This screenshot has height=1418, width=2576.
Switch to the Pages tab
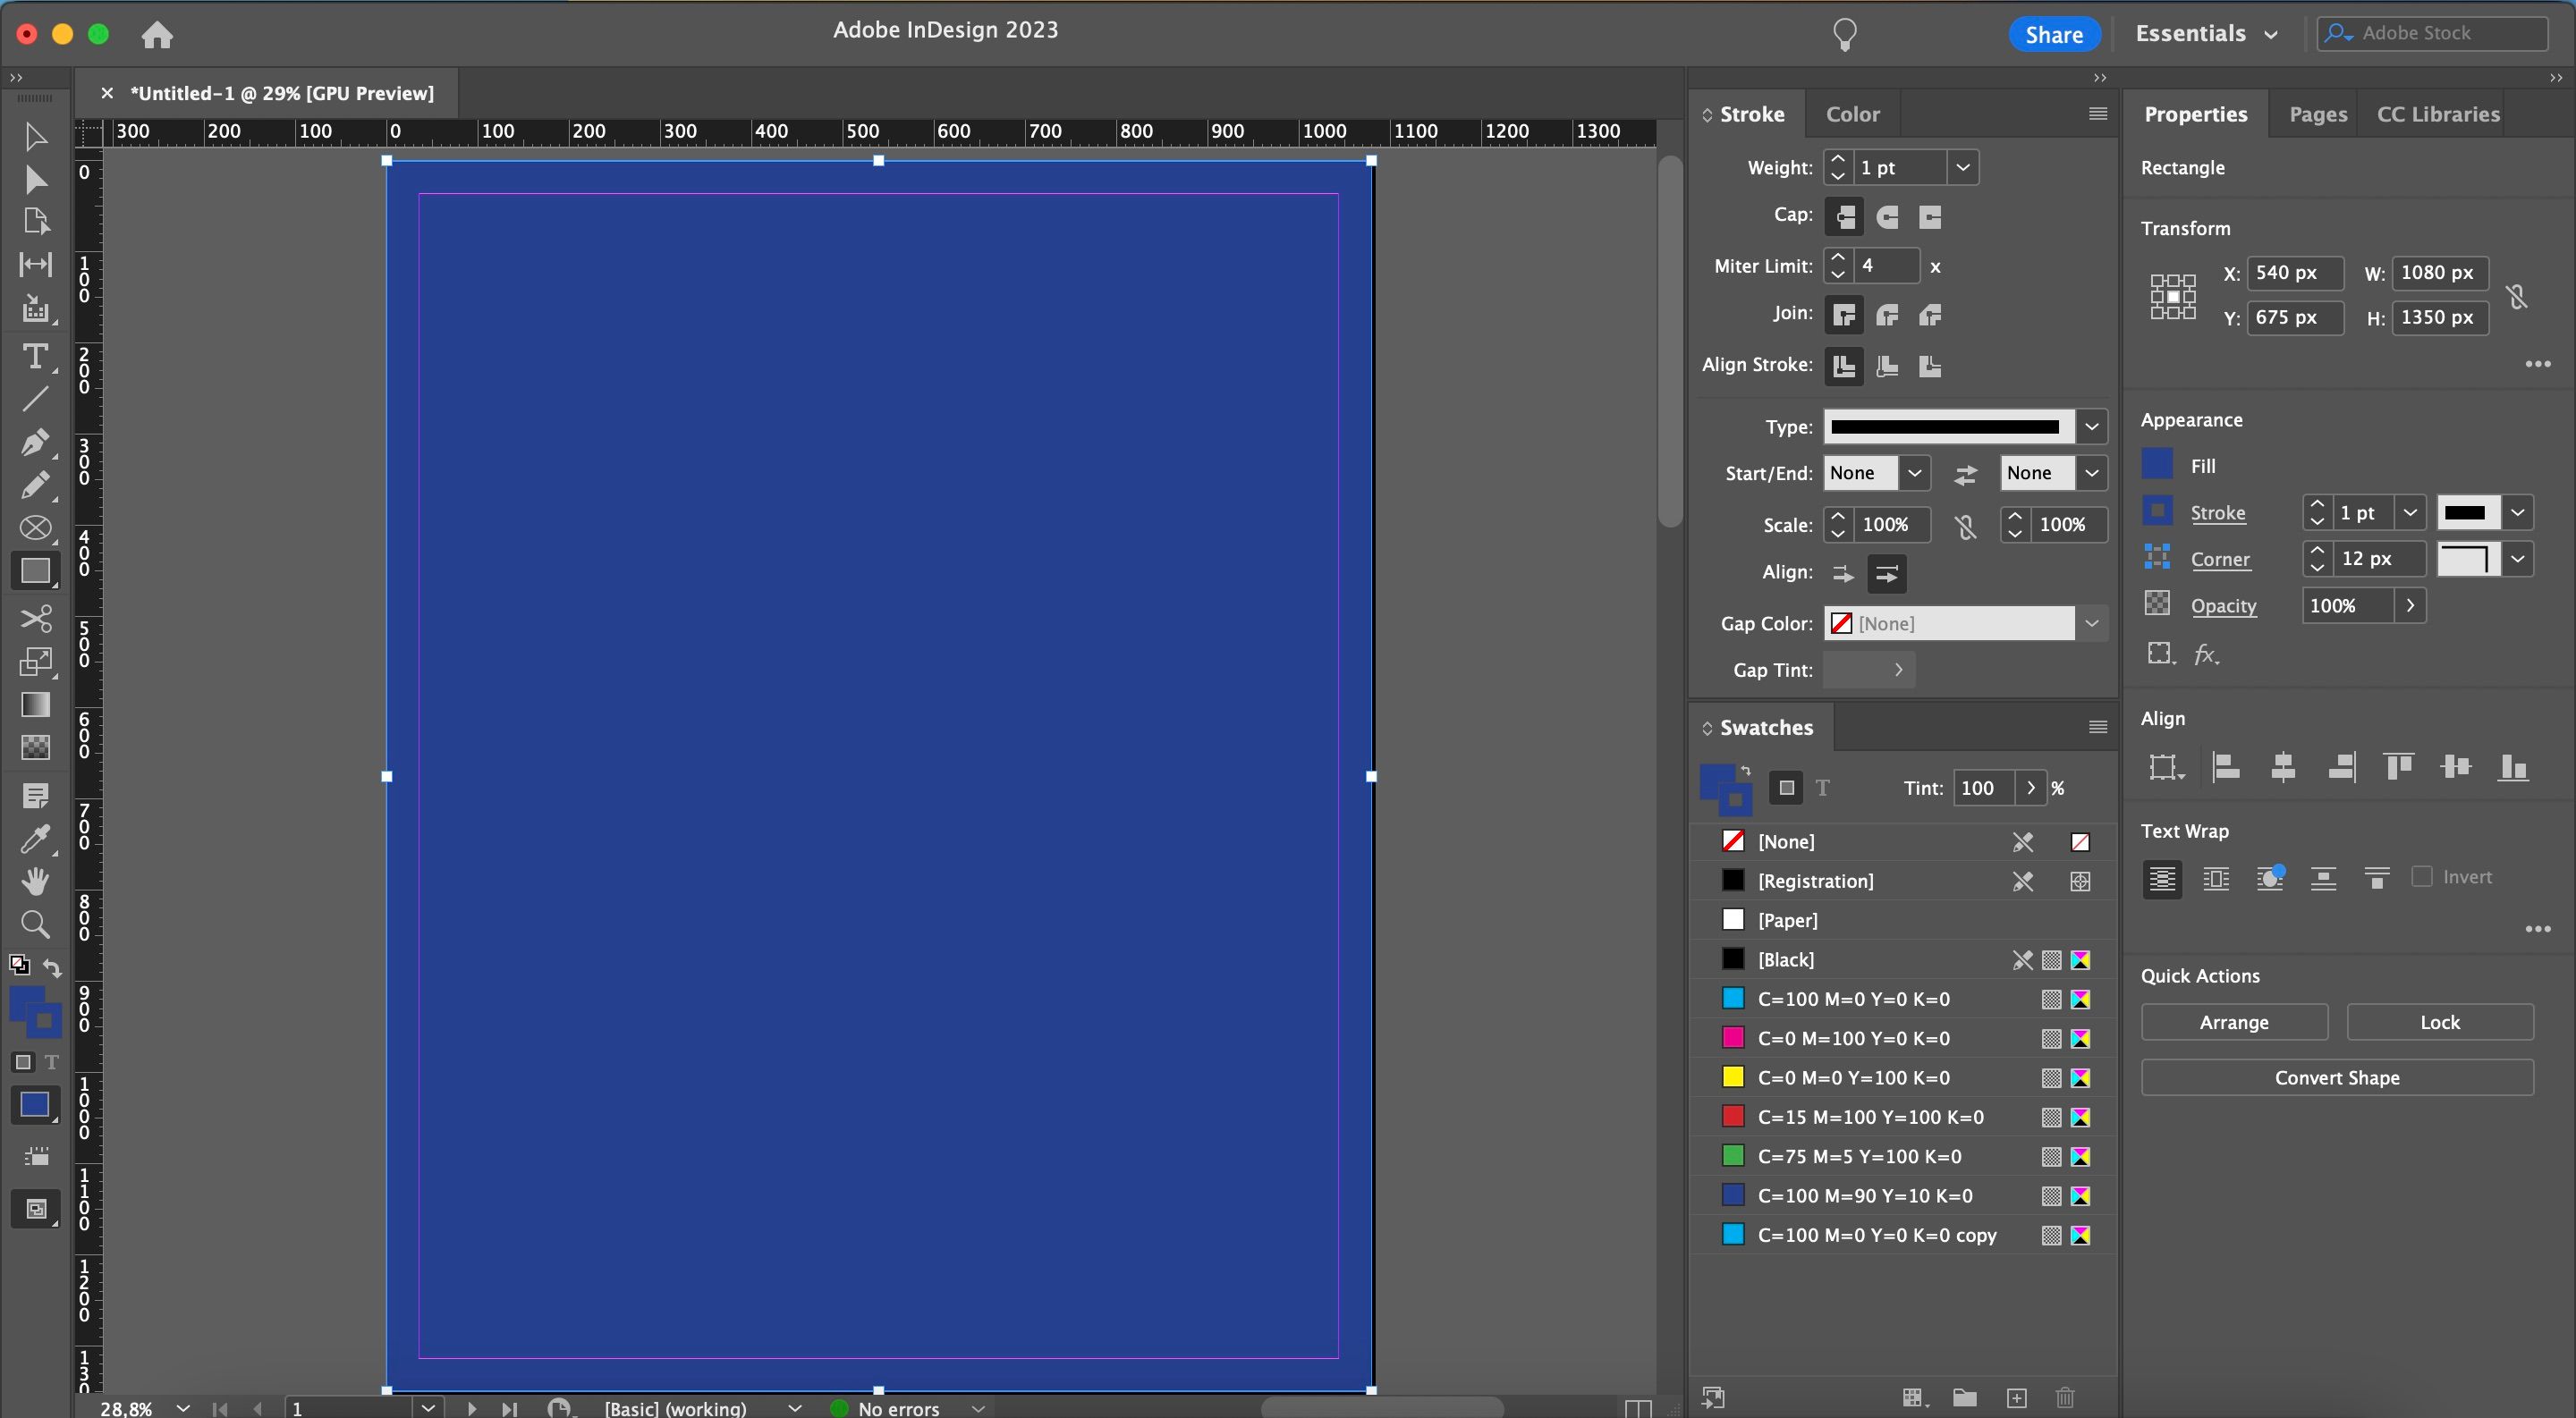pyautogui.click(x=2317, y=114)
